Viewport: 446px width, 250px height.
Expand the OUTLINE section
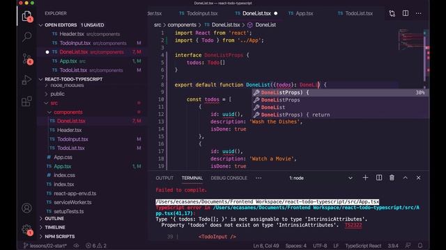tap(54, 219)
